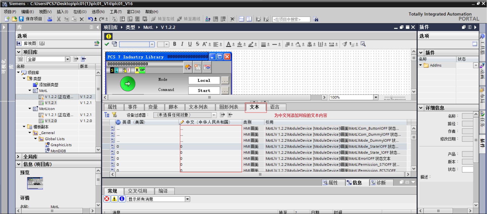
Task: Click the paste icon in main toolbar
Action: tap(74, 19)
